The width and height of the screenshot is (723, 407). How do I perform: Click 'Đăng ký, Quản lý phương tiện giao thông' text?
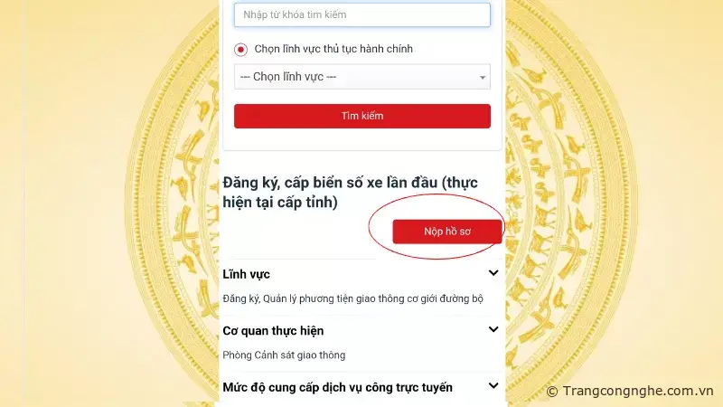(x=352, y=299)
